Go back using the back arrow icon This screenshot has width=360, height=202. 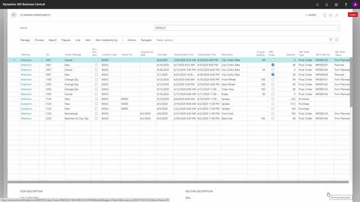click(x=13, y=15)
